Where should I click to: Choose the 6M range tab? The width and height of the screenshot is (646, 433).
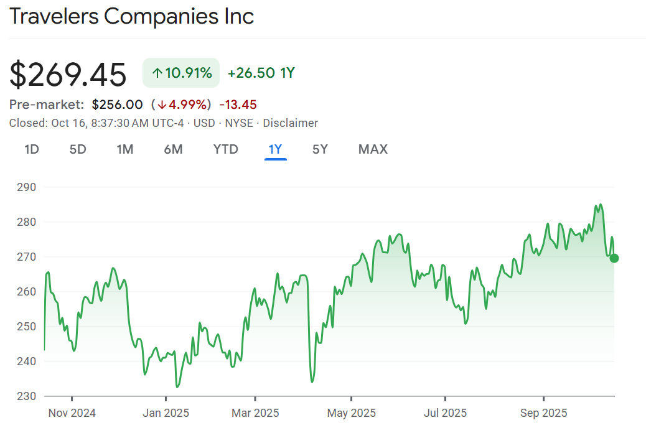(173, 149)
